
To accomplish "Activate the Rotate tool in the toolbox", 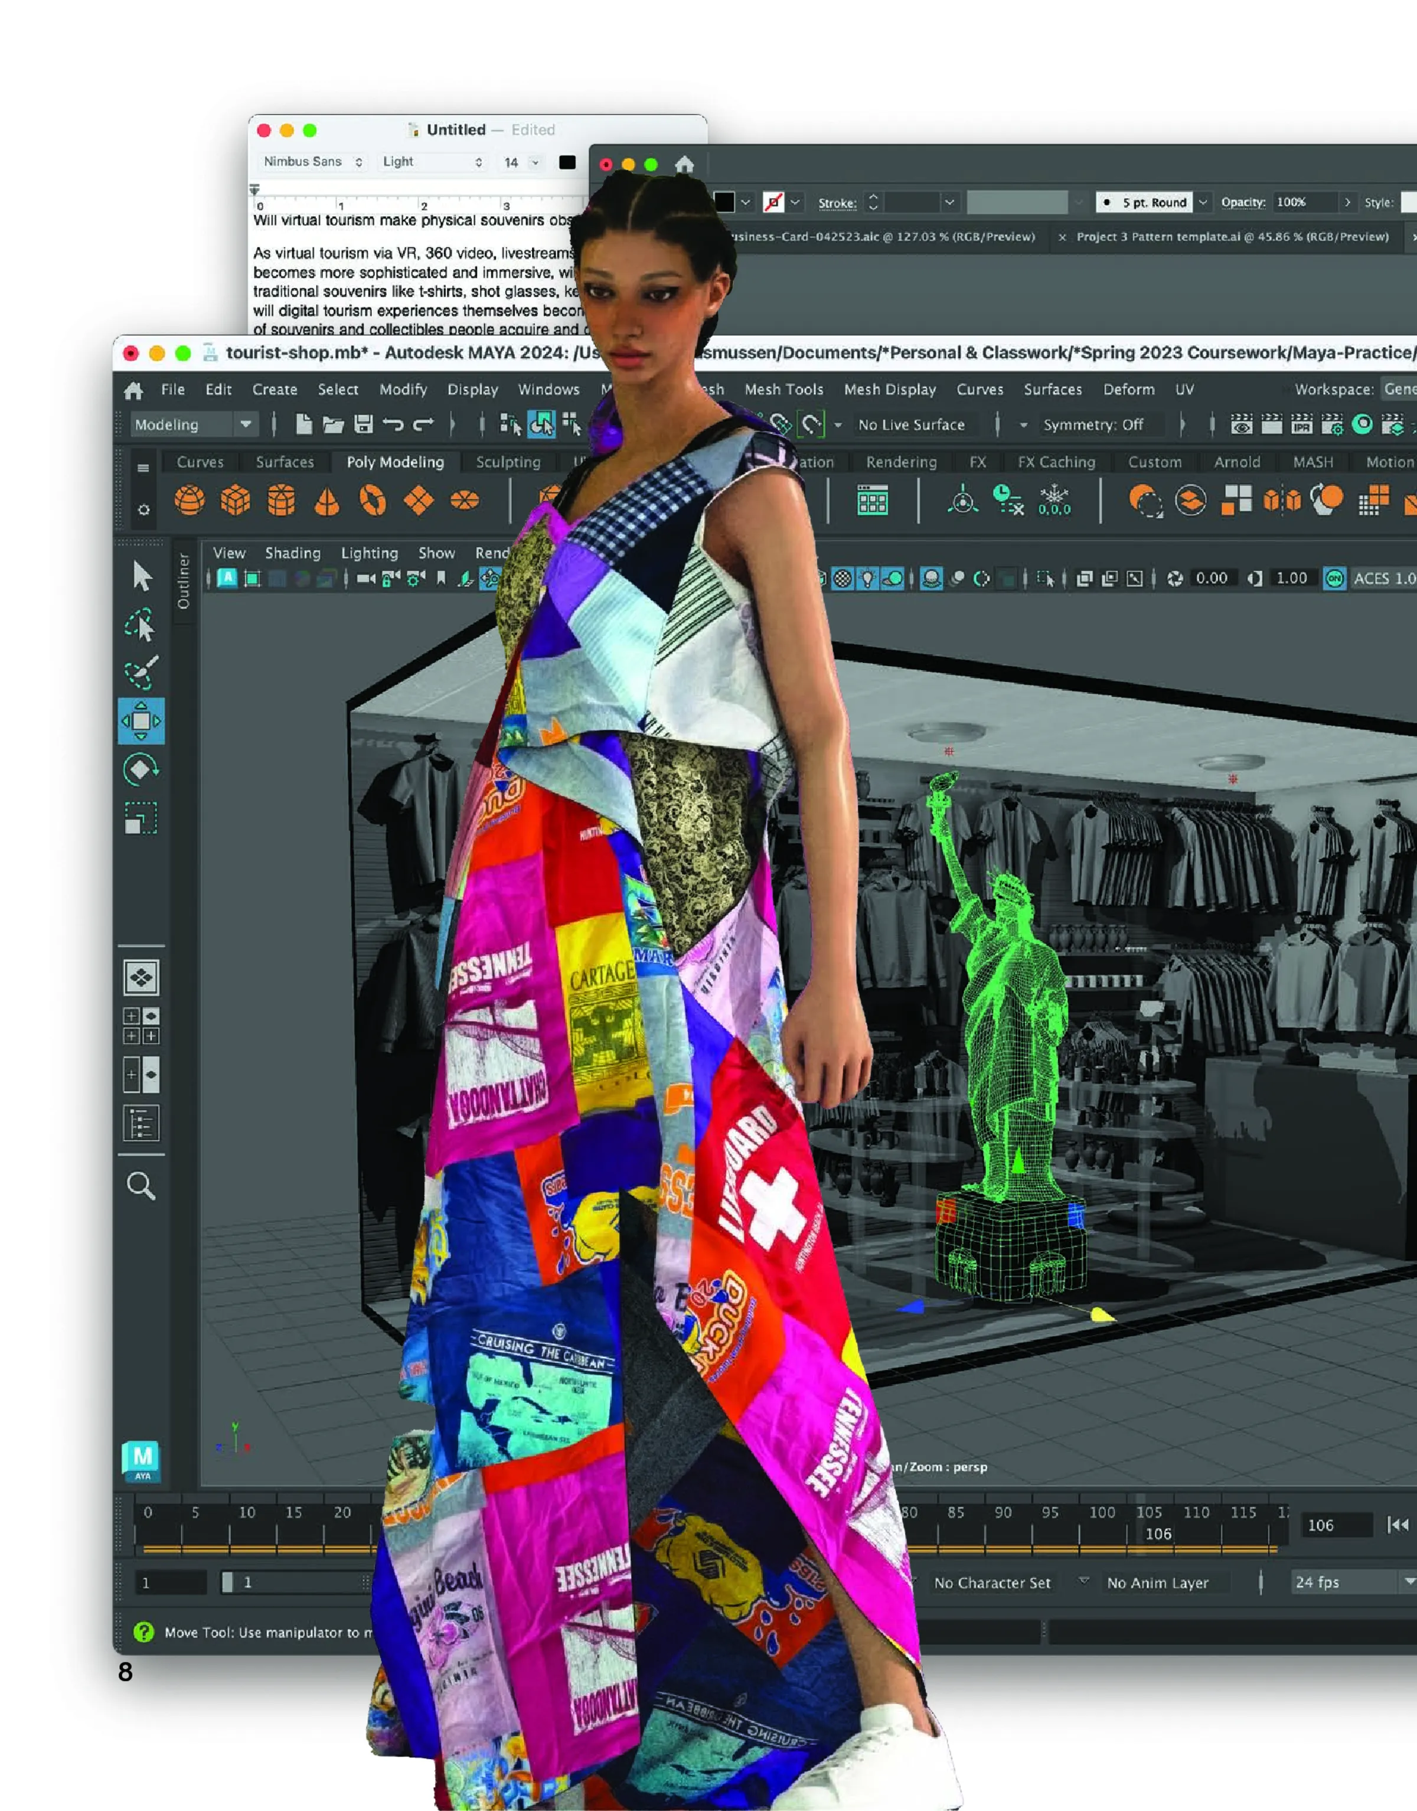I will [x=141, y=770].
